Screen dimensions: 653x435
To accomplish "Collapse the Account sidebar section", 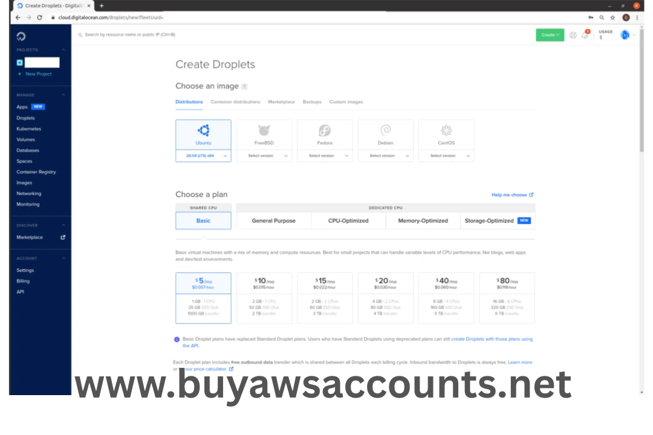I will (63, 259).
